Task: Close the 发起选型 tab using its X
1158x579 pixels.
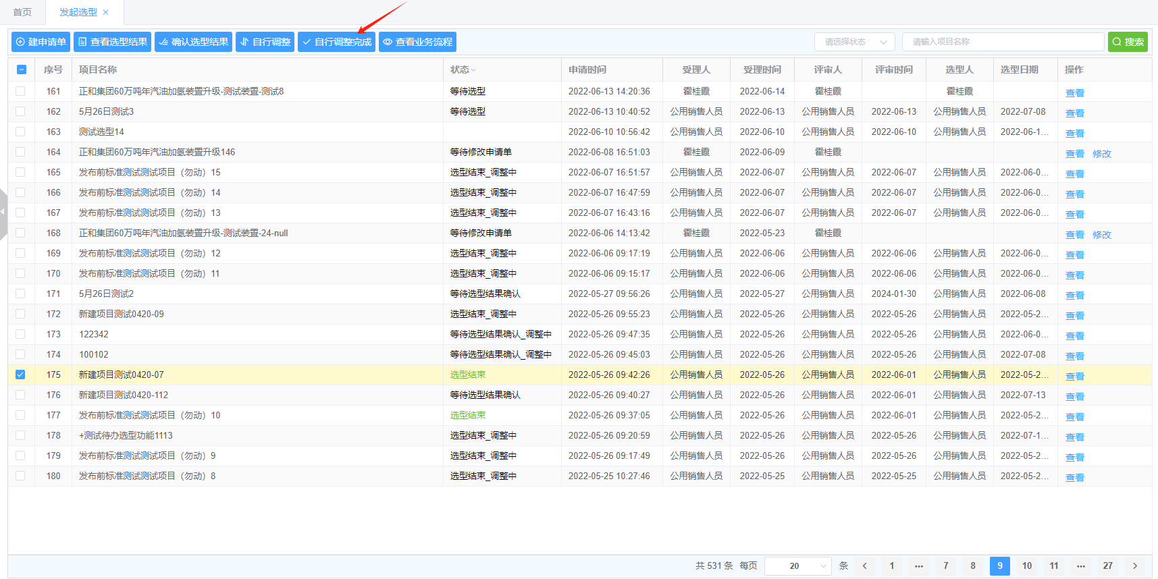Action: pyautogui.click(x=106, y=12)
